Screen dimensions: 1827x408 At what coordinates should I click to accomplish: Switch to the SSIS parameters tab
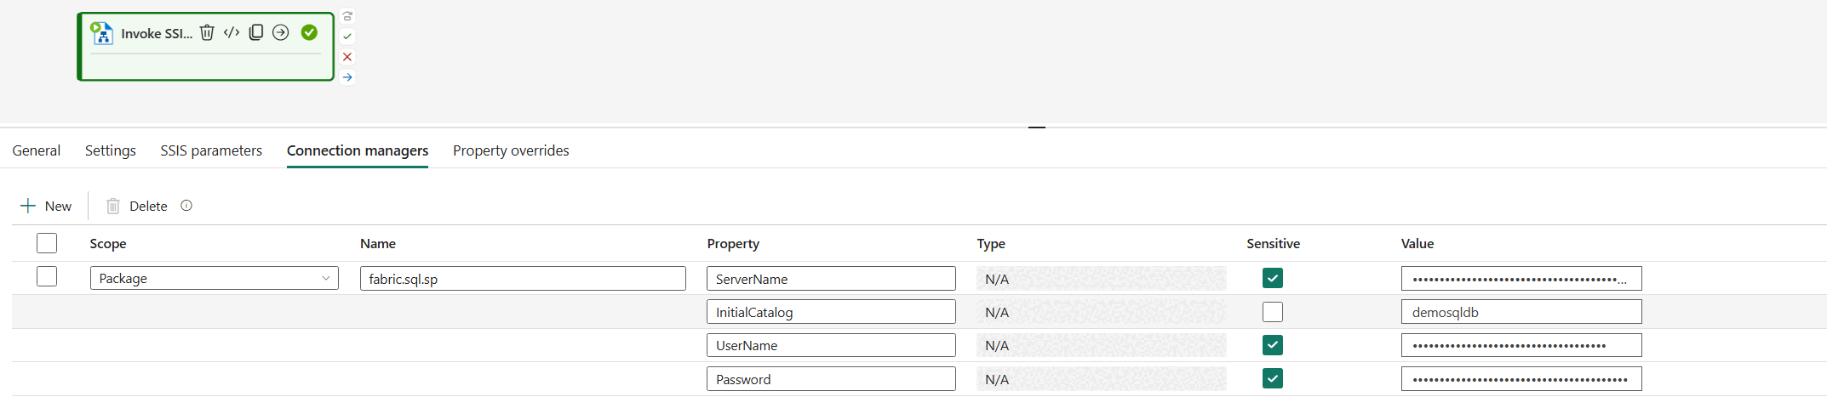[x=211, y=150]
